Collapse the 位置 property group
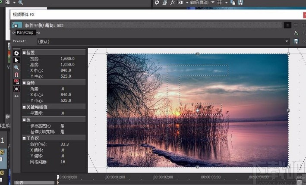 tap(24, 53)
